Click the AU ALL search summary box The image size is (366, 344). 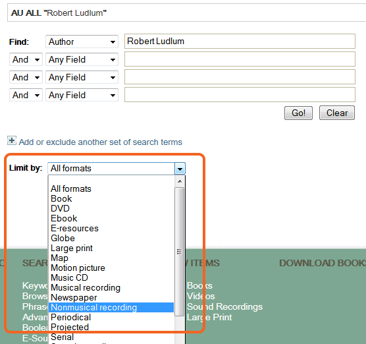(186, 13)
